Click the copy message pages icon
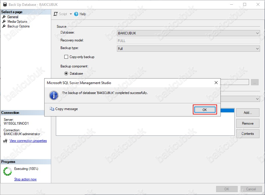The width and height of the screenshot is (265, 195). pos(52,109)
